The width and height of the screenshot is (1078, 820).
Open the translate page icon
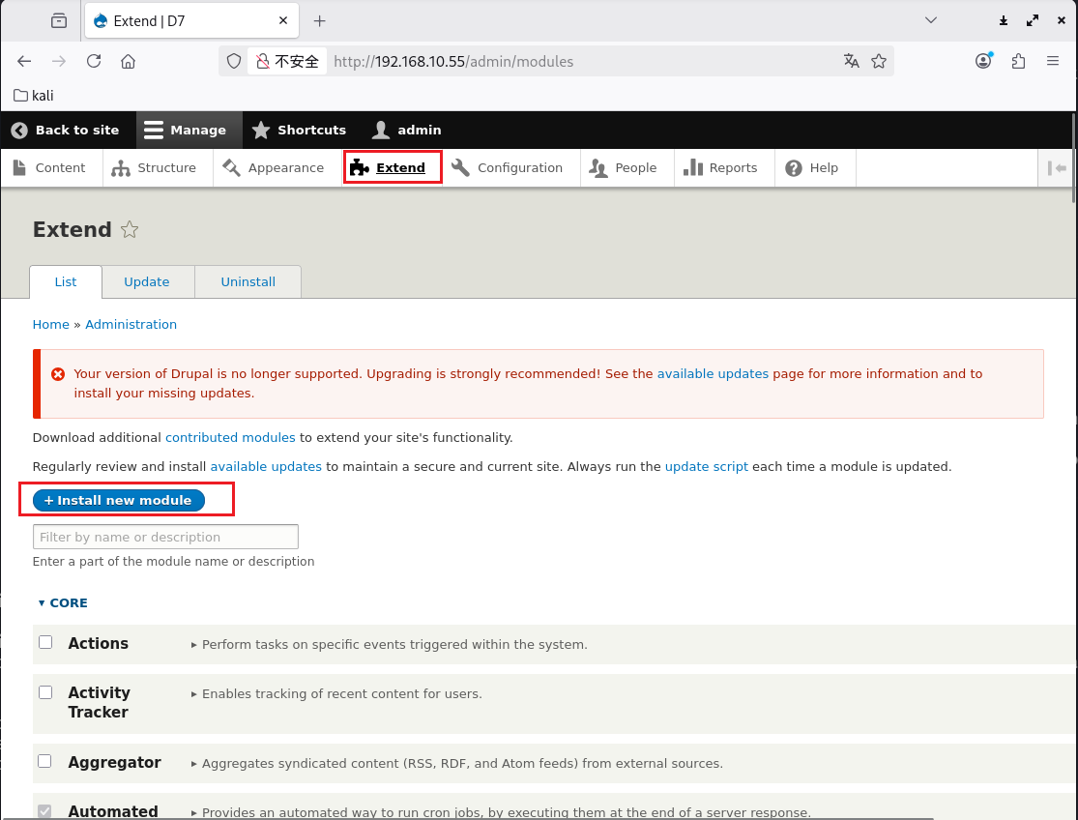tap(851, 61)
